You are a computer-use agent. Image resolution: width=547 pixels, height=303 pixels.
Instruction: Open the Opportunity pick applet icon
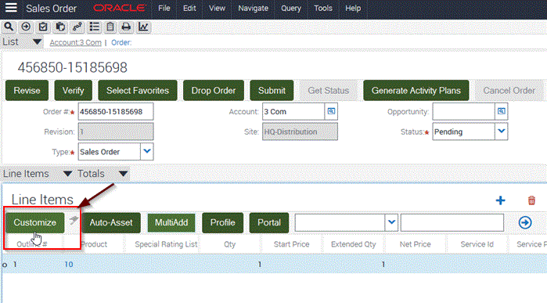point(502,111)
